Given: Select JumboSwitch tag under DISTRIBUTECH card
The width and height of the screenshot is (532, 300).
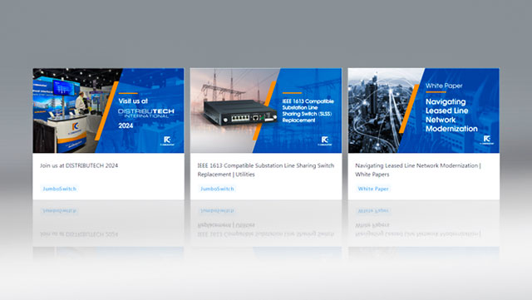Looking at the screenshot, I should 59,189.
